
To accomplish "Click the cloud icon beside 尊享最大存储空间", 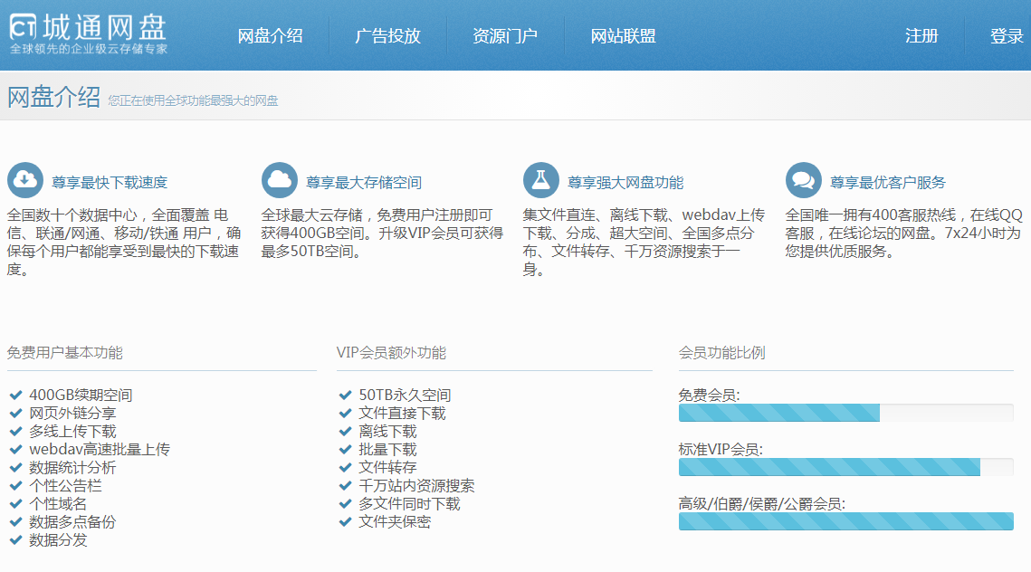I will click(281, 179).
